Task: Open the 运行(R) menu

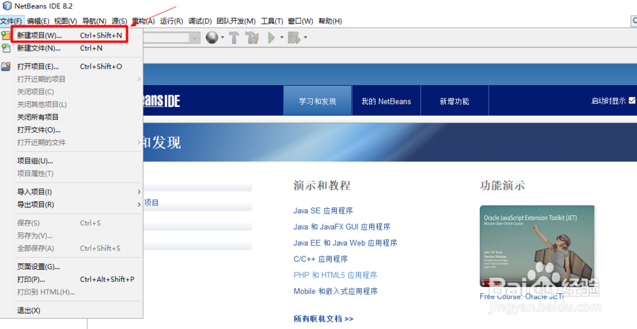Action: 171,21
